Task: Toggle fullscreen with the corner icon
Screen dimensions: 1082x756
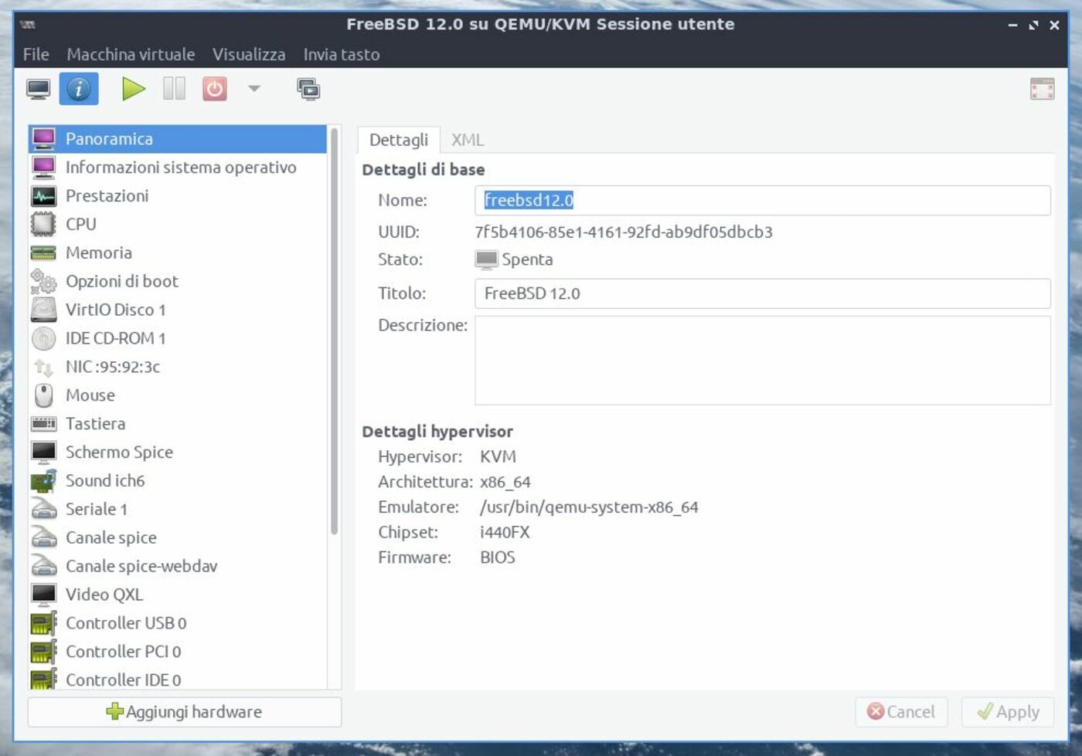Action: tap(1042, 88)
